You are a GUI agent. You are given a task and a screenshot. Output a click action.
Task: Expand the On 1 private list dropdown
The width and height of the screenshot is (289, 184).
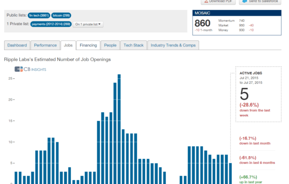pos(88,24)
